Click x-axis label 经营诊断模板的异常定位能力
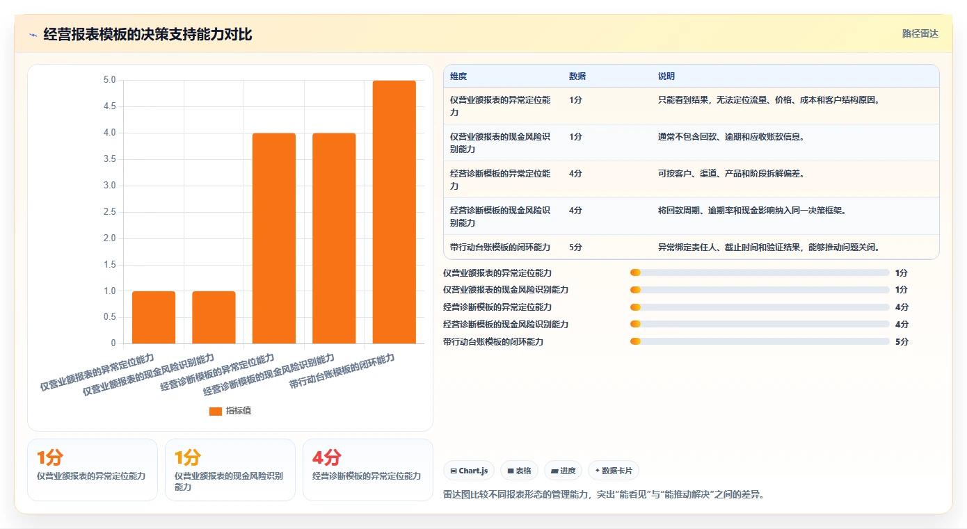The height and width of the screenshot is (529, 967). pyautogui.click(x=218, y=372)
